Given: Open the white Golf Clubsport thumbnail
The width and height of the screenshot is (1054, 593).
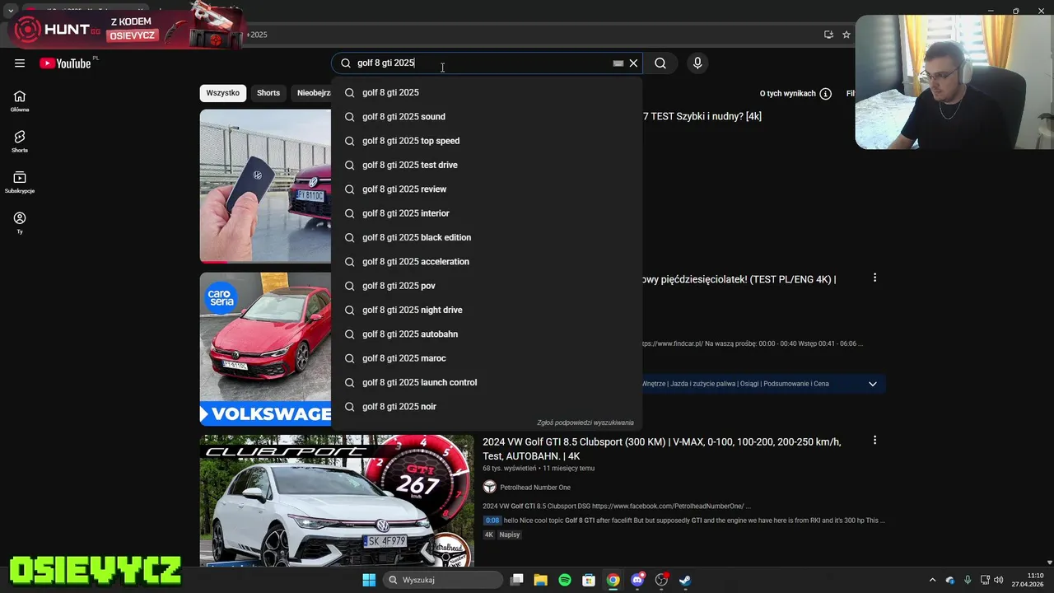Looking at the screenshot, I should pos(337,501).
